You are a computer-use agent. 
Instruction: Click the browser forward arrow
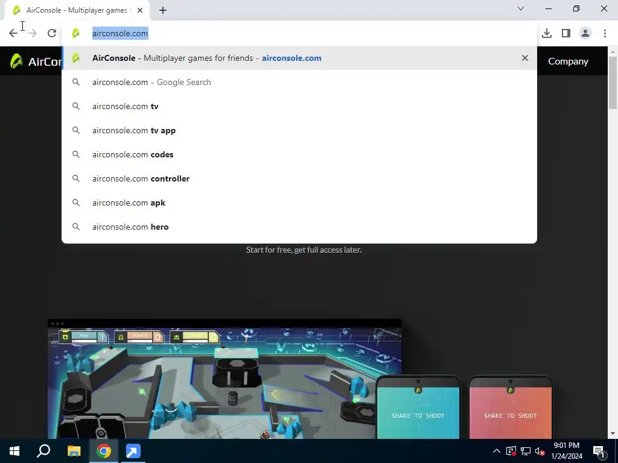point(33,34)
